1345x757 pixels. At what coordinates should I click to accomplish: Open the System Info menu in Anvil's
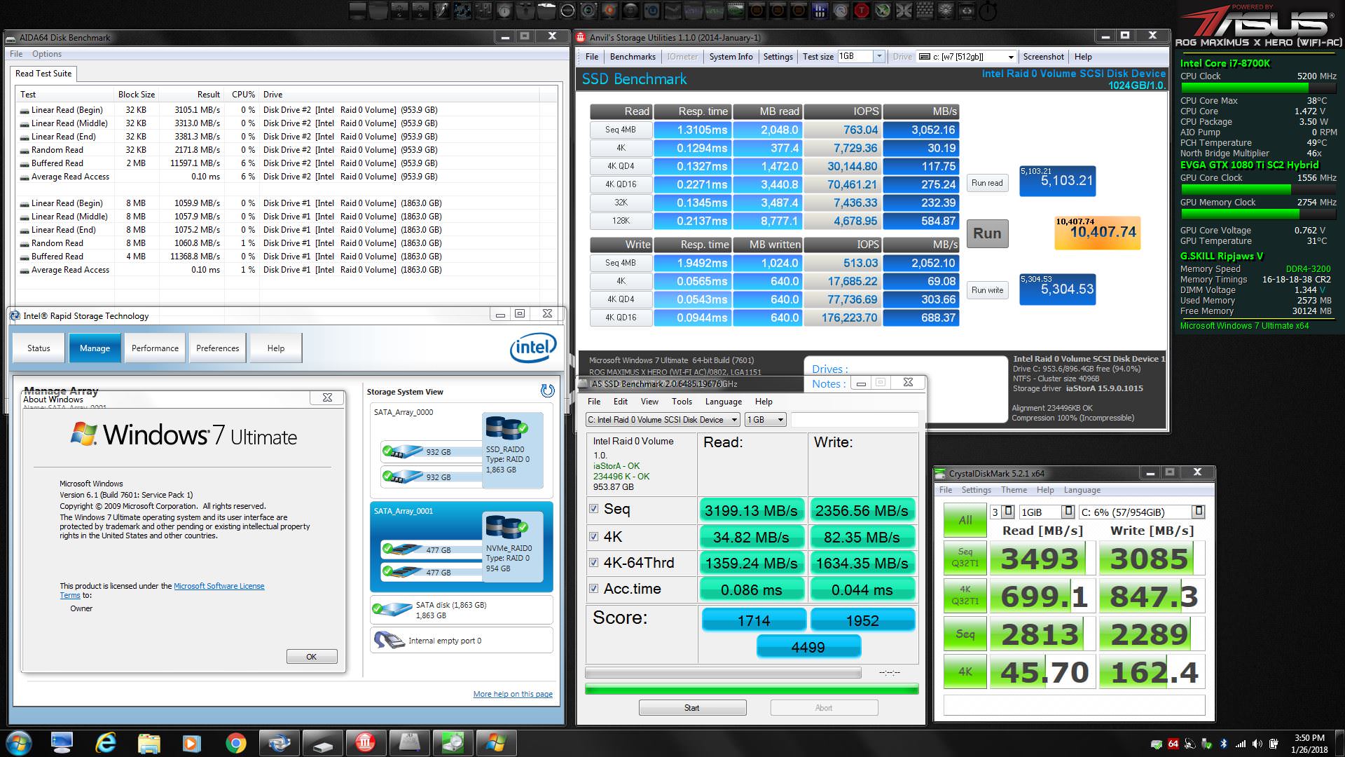click(x=731, y=57)
